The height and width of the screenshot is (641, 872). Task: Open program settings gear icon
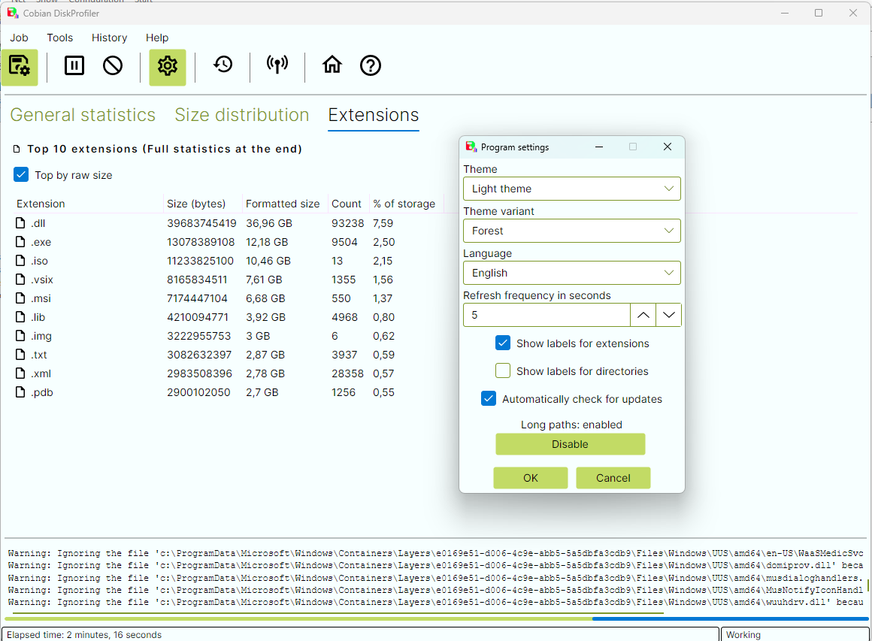click(x=167, y=66)
